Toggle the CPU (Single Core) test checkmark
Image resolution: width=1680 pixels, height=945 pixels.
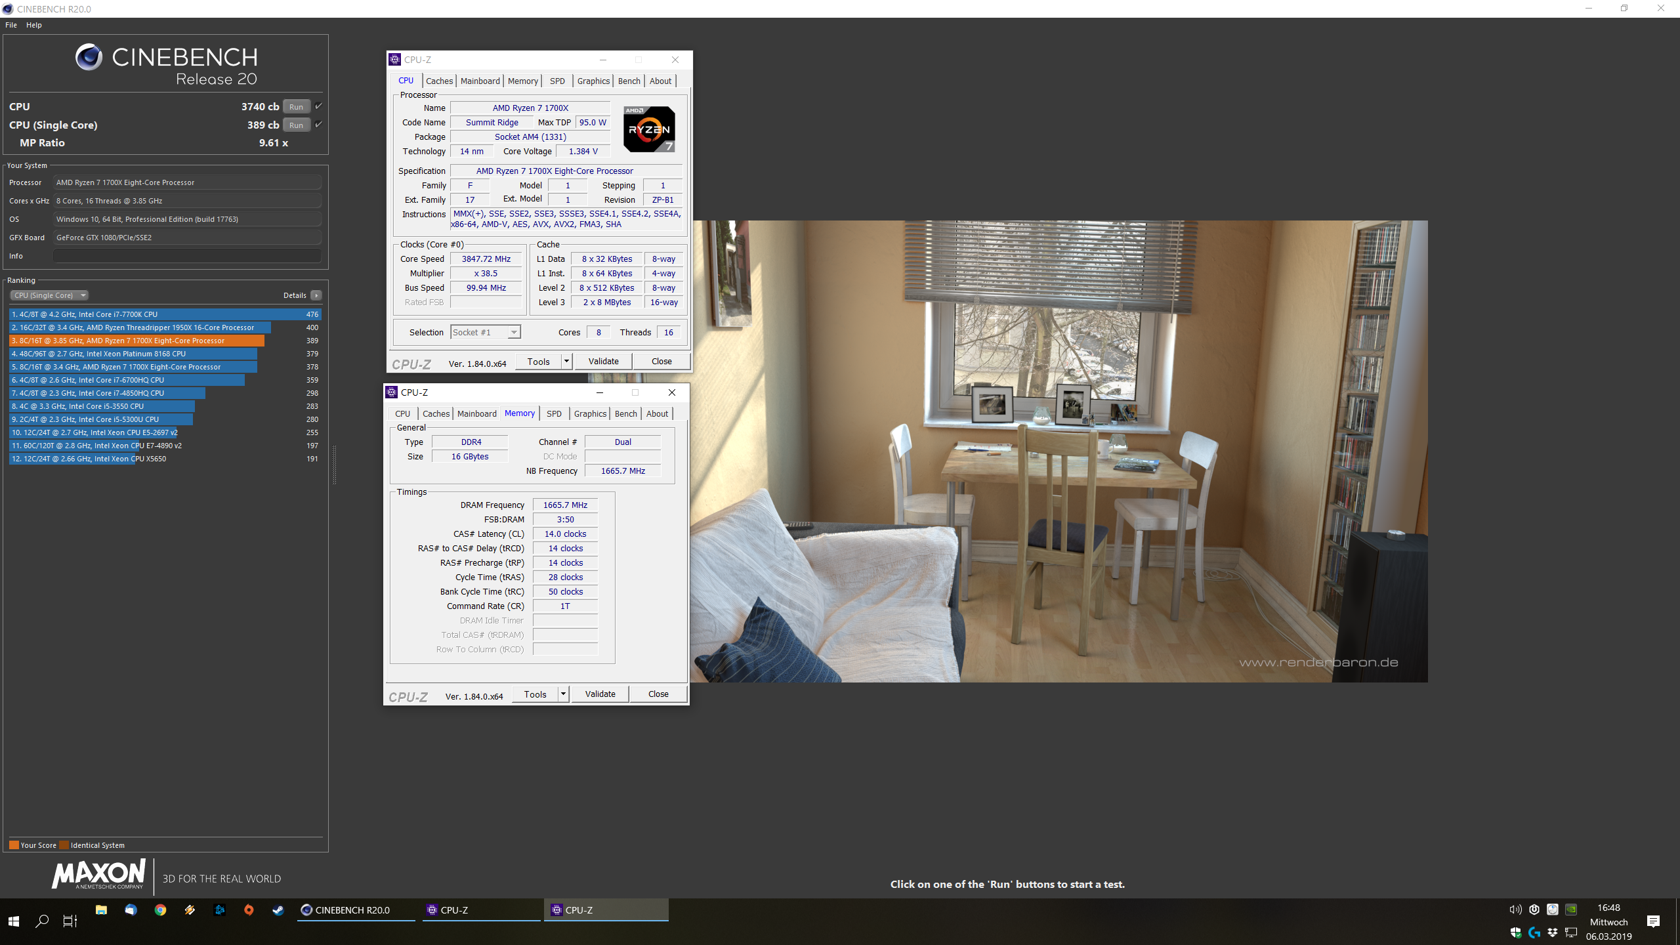(x=318, y=125)
